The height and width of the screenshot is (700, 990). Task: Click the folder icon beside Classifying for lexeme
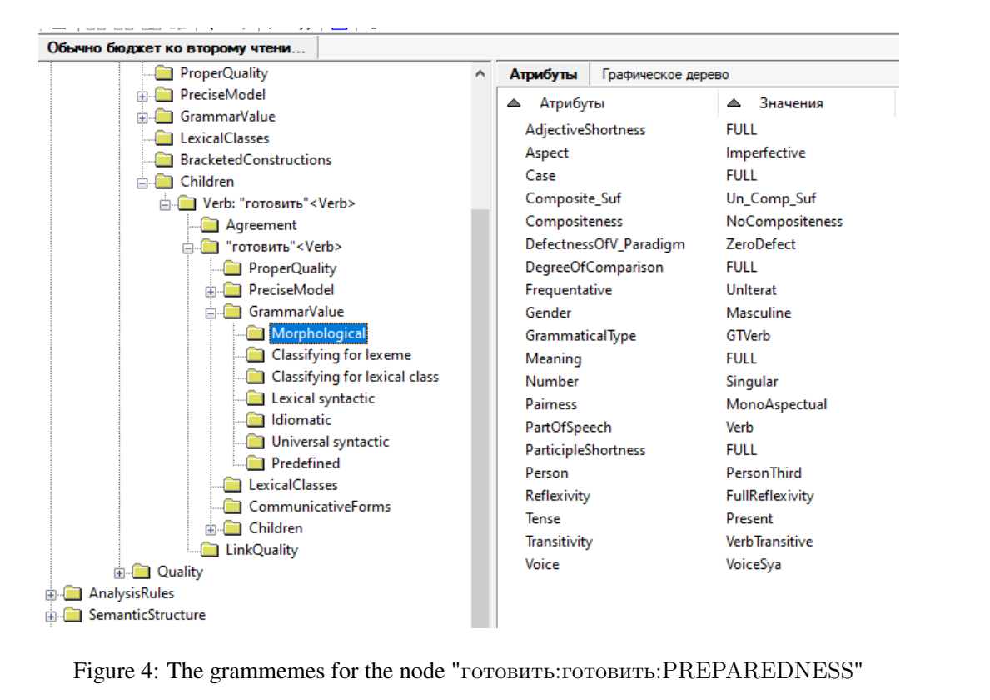256,355
